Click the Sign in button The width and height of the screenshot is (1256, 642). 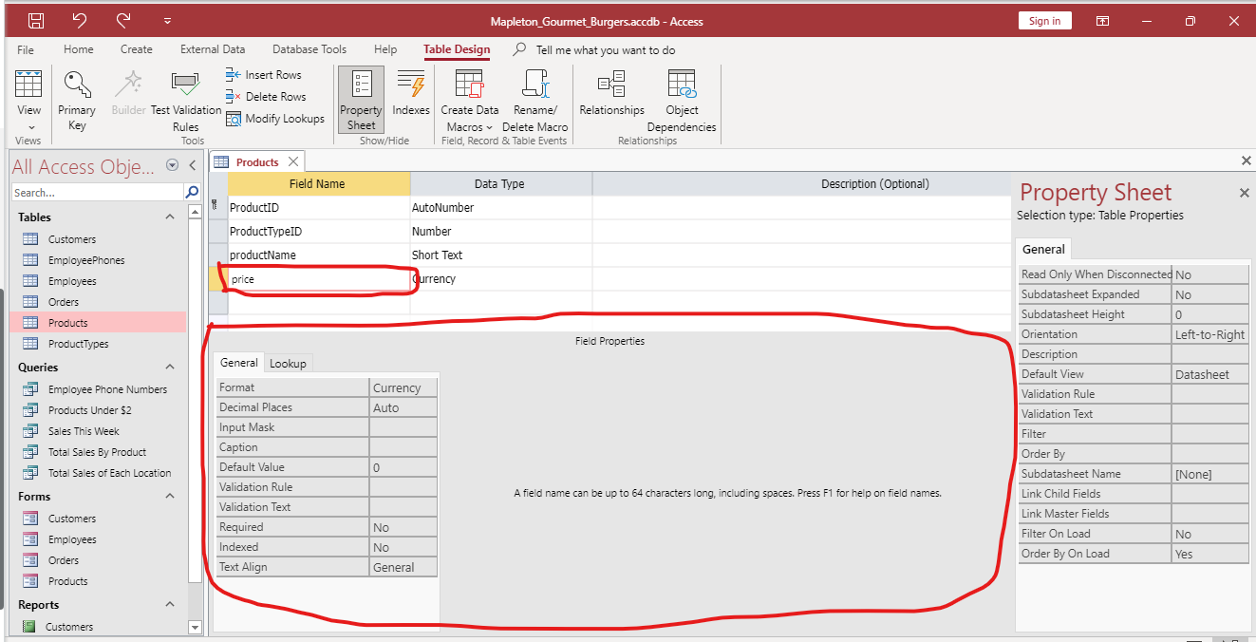[x=1044, y=21]
